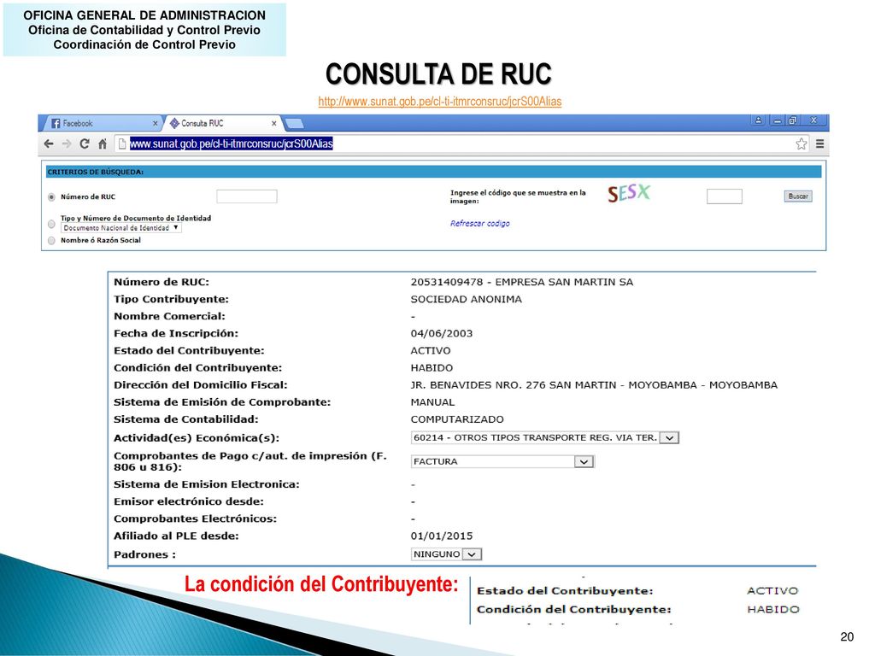The height and width of the screenshot is (656, 875).
Task: Click ACTIVO in the main results table
Action: pyautogui.click(x=431, y=351)
